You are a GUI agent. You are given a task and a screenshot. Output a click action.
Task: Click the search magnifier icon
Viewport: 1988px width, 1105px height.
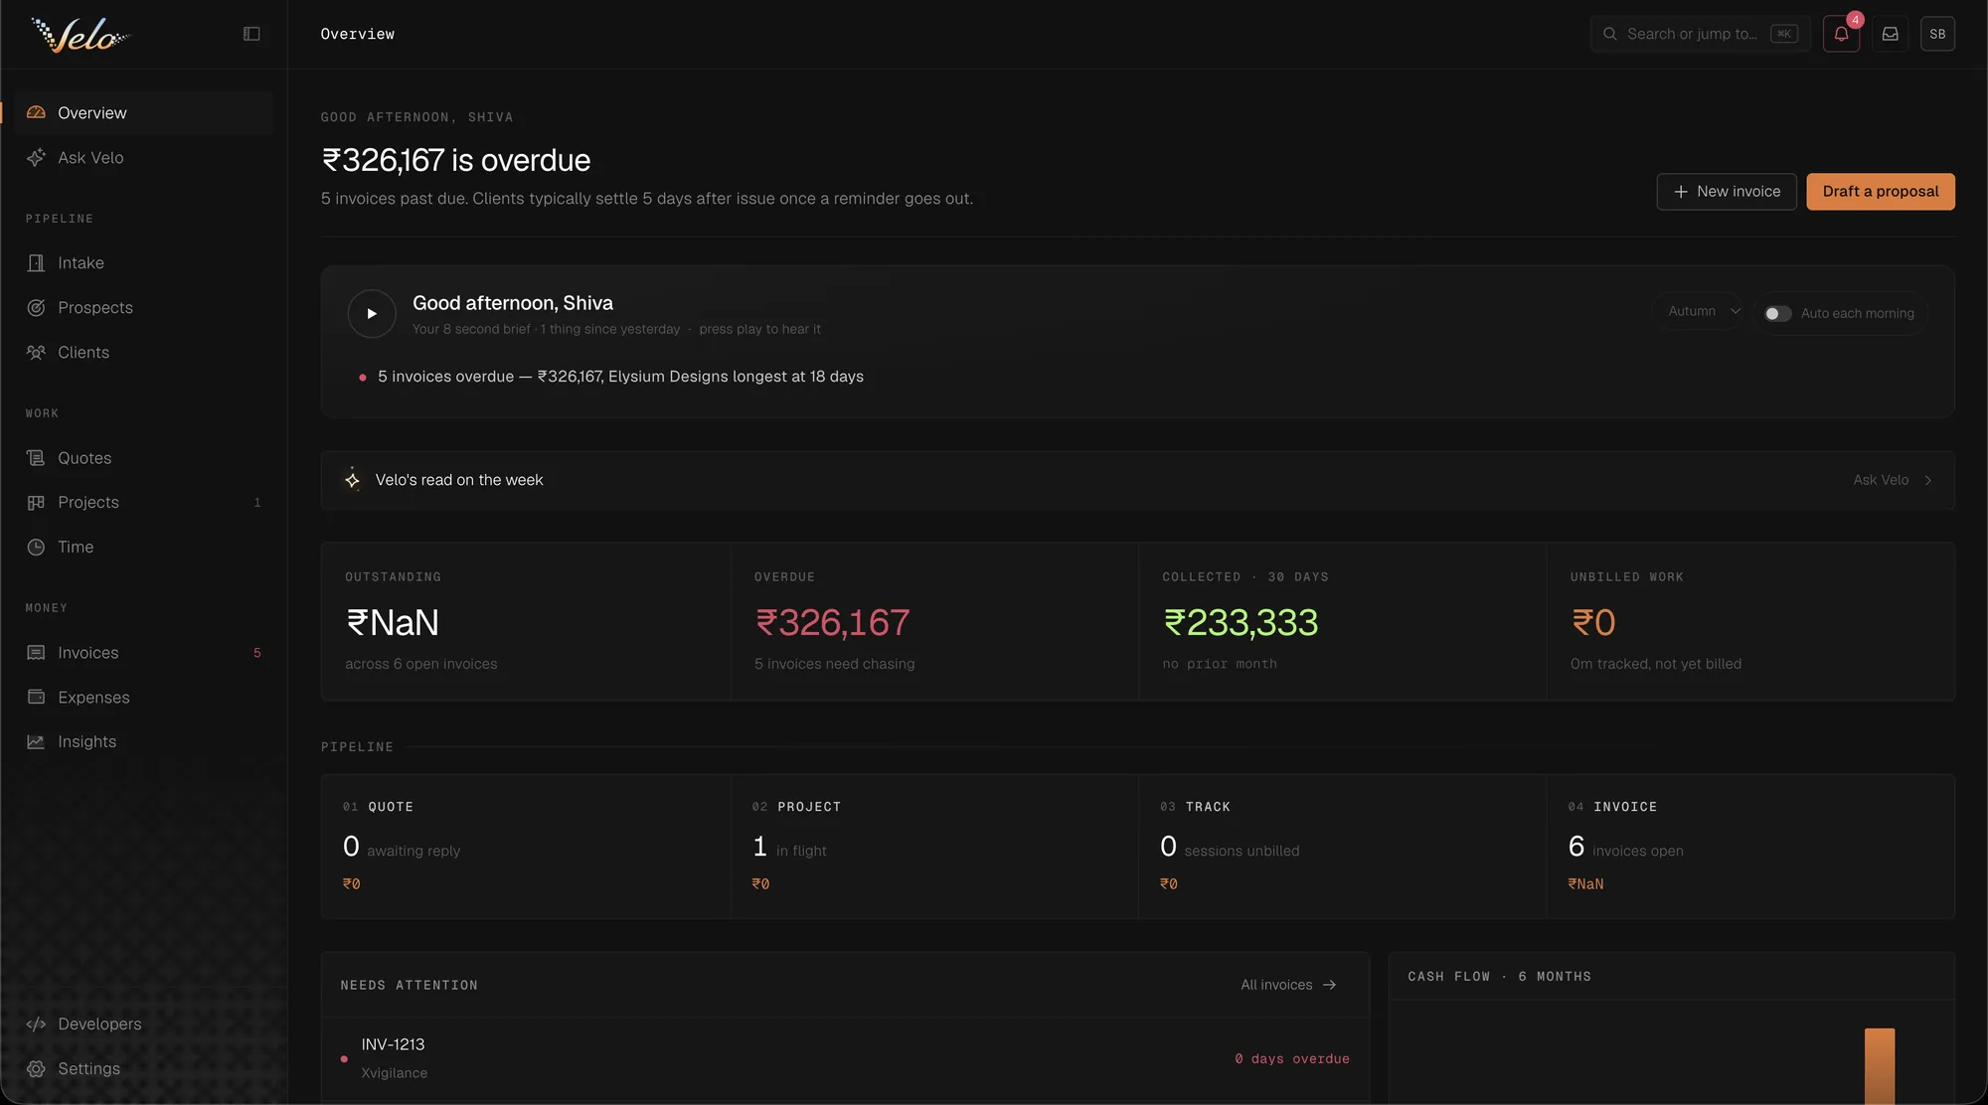click(1609, 34)
